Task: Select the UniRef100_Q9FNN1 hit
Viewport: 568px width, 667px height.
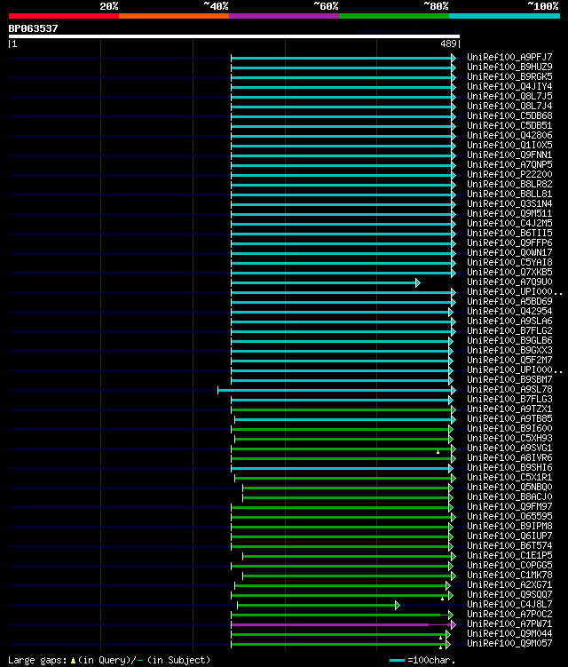Action: coord(509,155)
